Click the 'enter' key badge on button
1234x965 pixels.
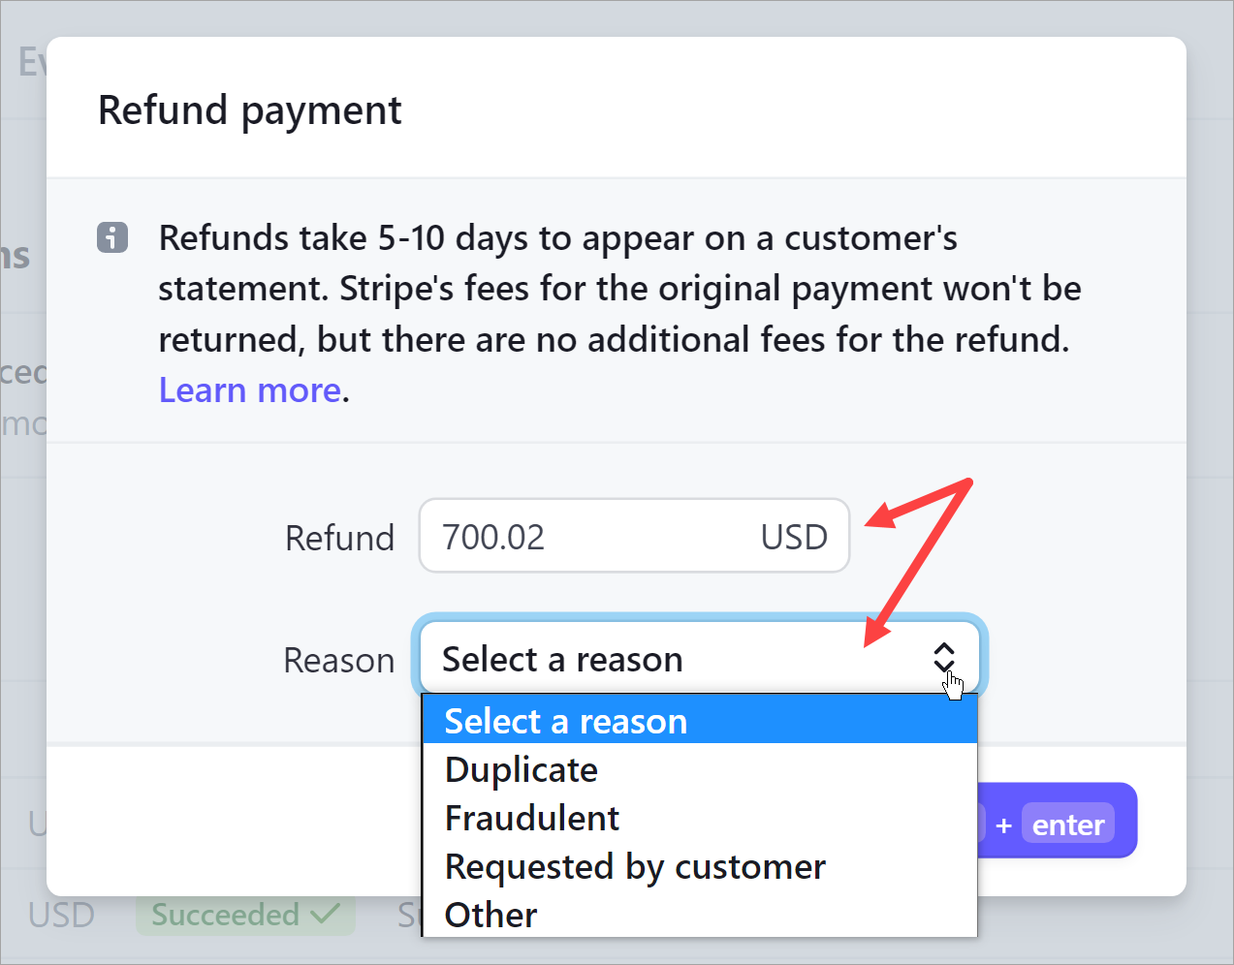click(x=1068, y=825)
